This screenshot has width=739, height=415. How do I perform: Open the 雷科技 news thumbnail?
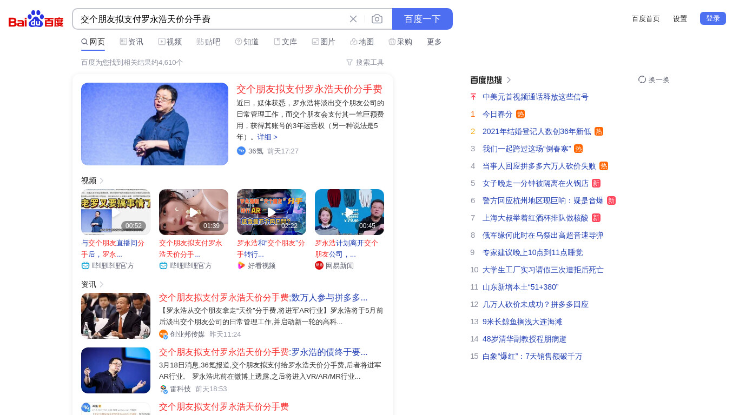tap(116, 370)
